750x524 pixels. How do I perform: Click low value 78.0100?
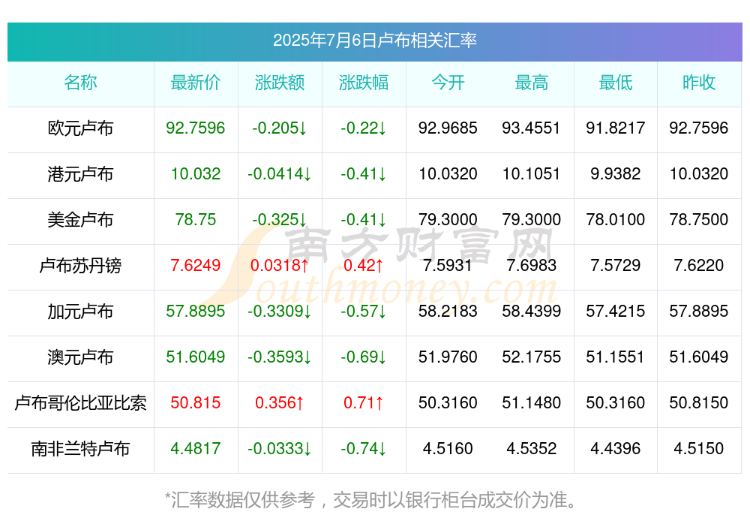(616, 219)
